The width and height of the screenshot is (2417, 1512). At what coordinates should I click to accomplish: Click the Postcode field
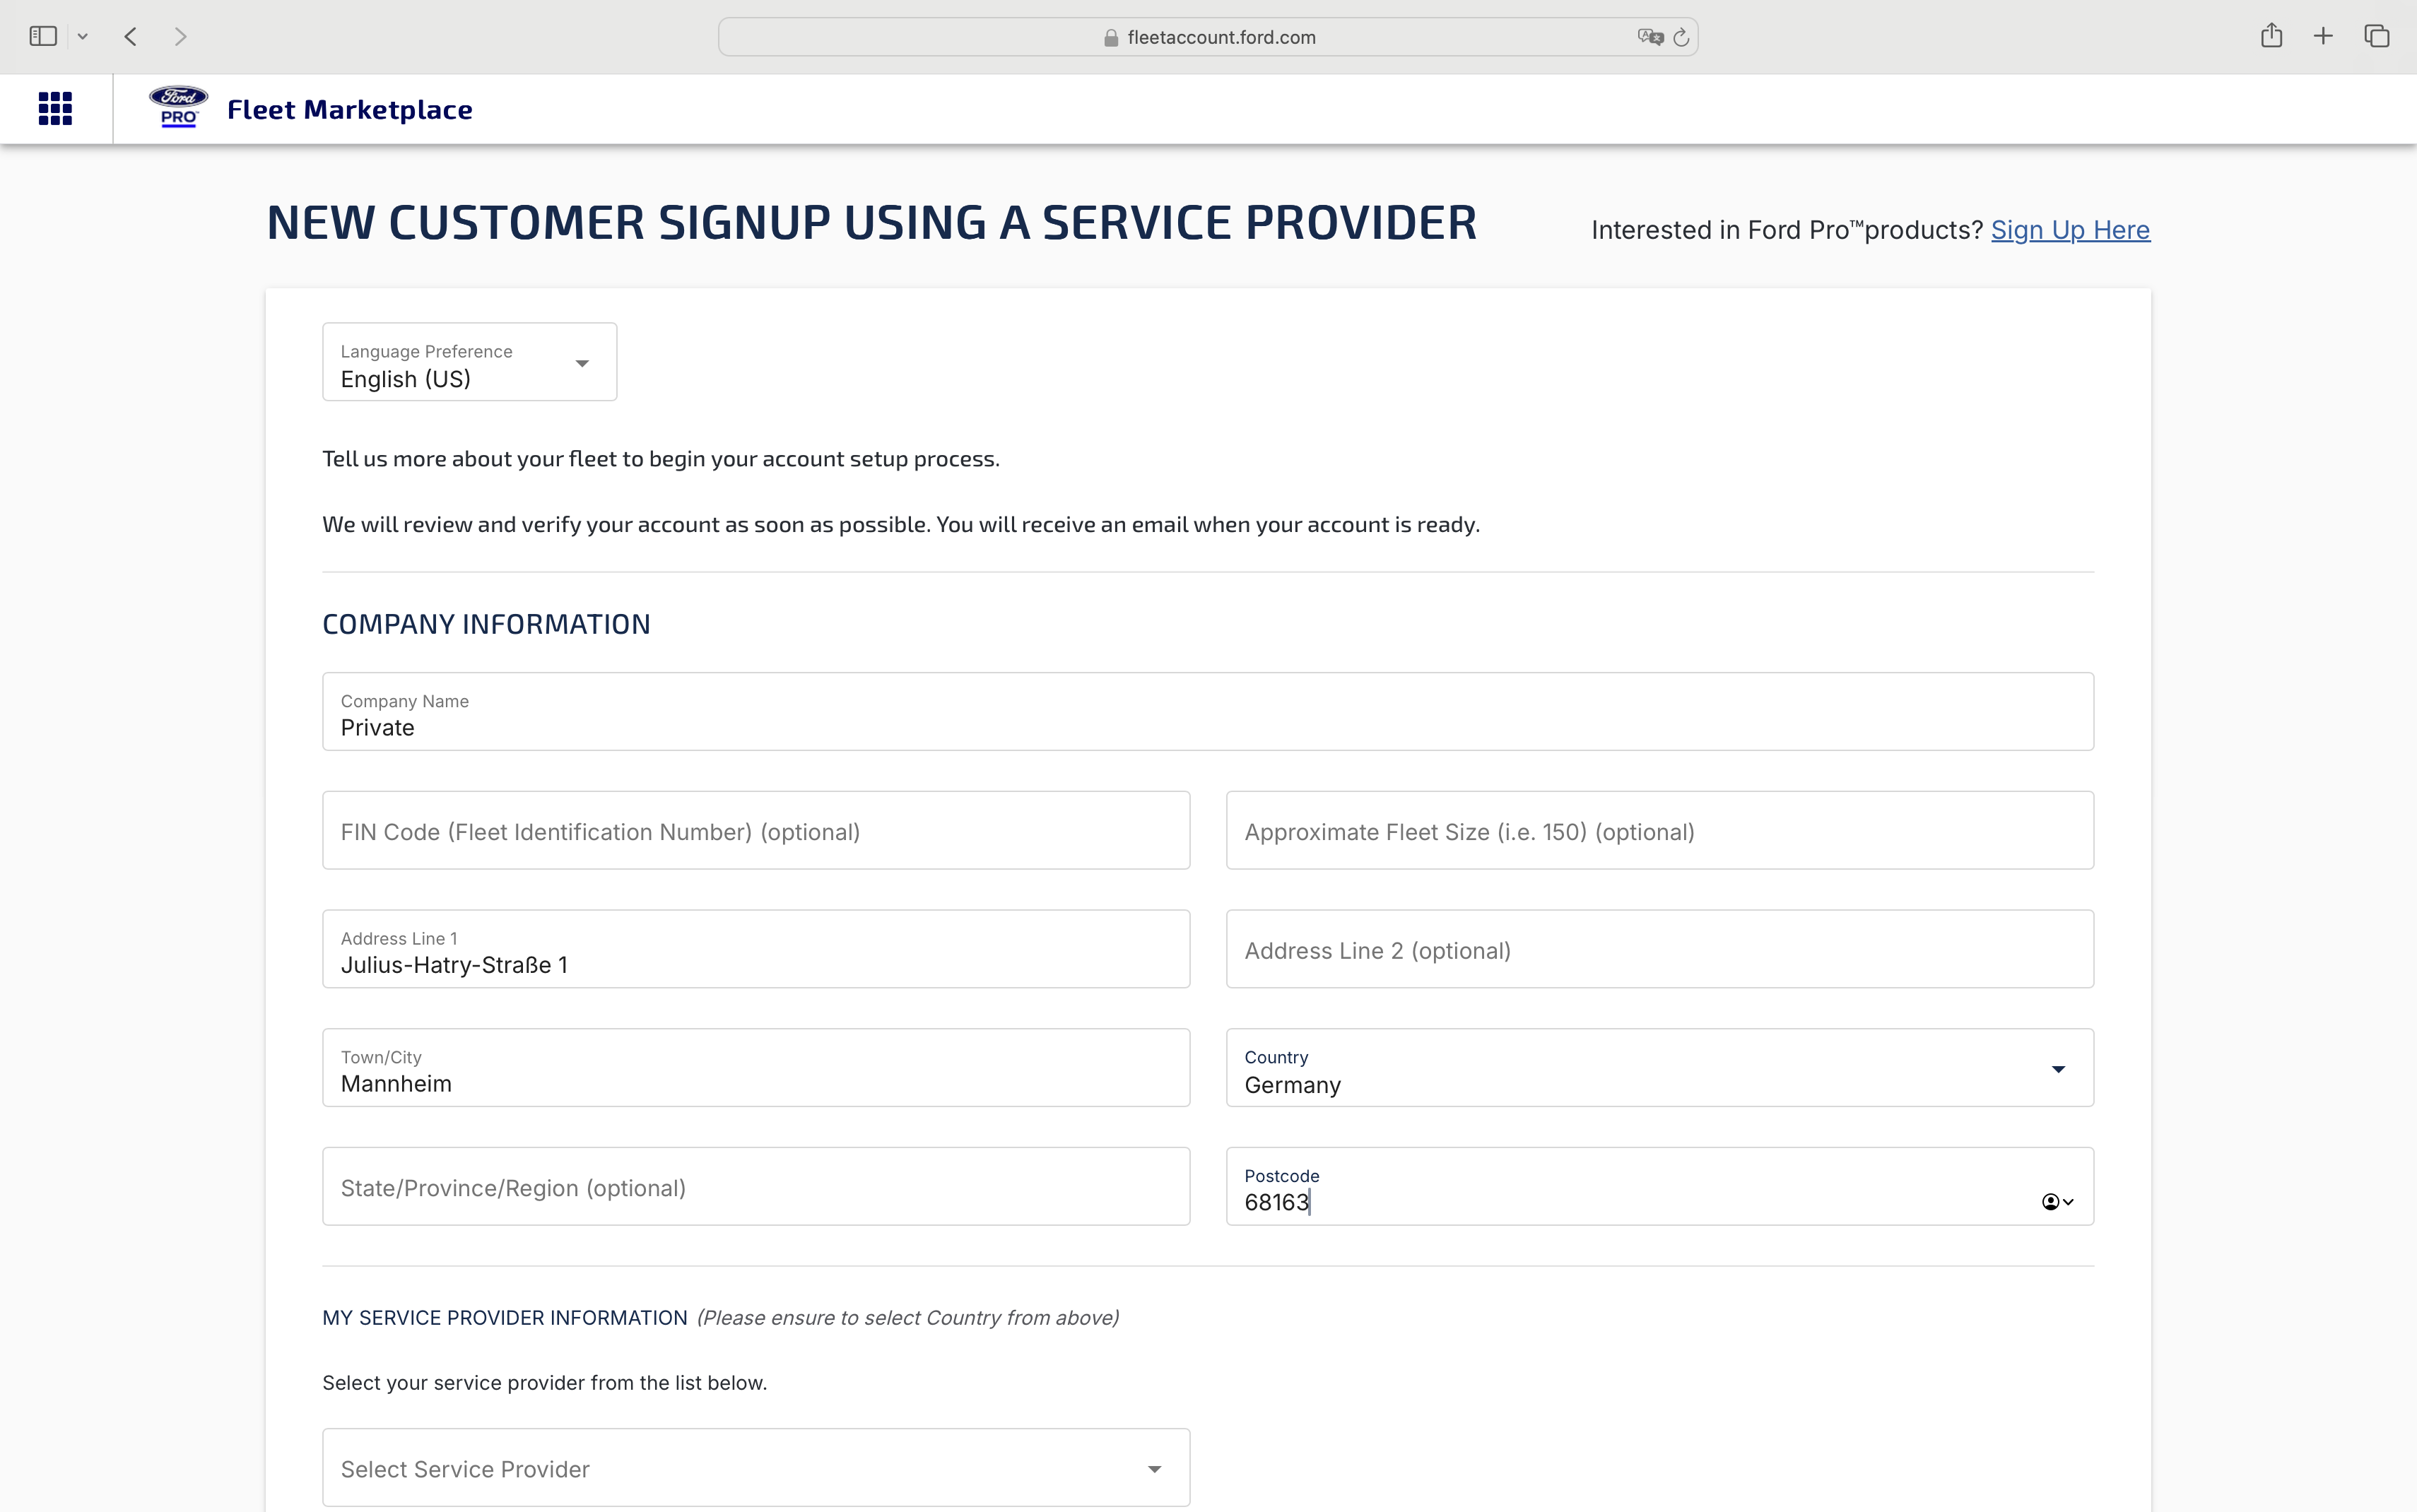[x=1660, y=1187]
